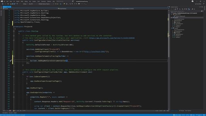The width and height of the screenshot is (206, 116).
Task: Open the Edit menu
Action: click(x=7, y=1)
